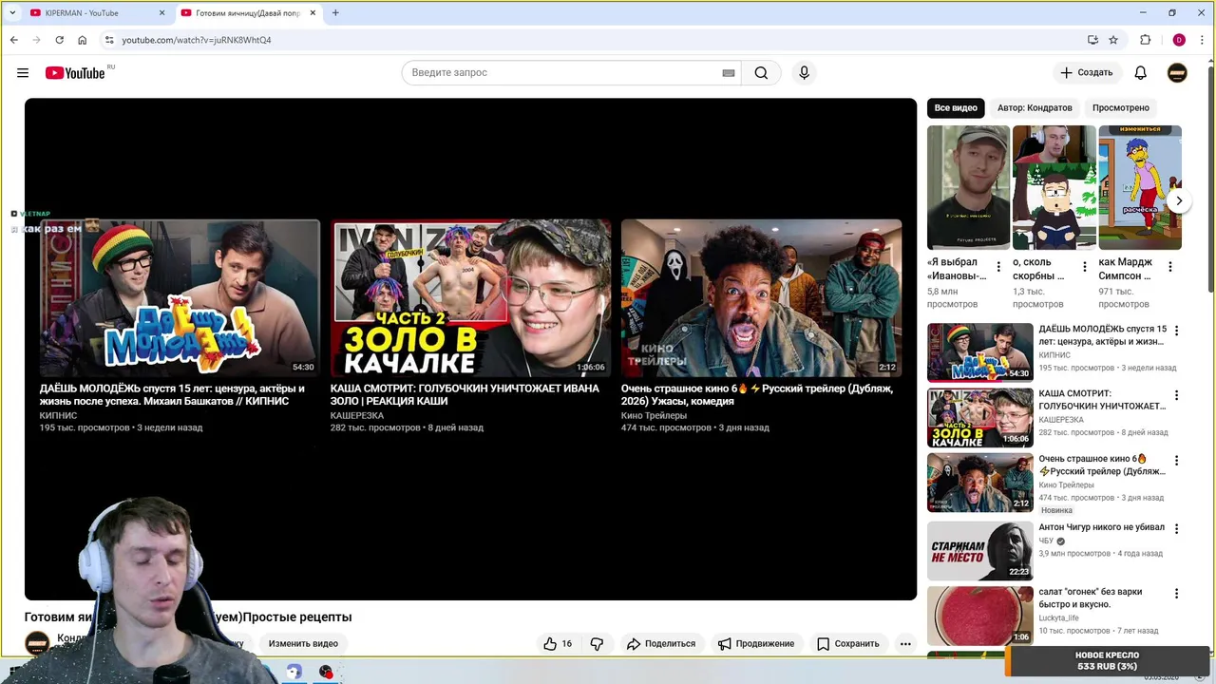Open more actions under the video
Viewport: 1216px width, 684px height.
pos(905,644)
